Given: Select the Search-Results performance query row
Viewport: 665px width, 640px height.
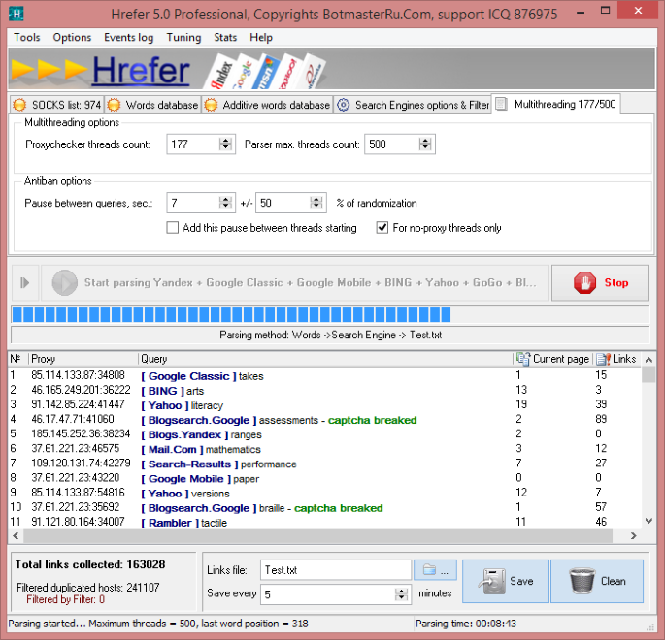Looking at the screenshot, I should click(x=325, y=464).
